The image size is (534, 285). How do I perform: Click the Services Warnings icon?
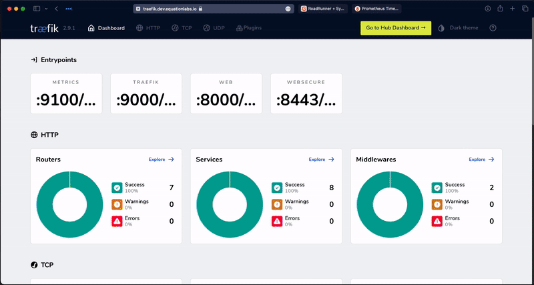pos(277,204)
